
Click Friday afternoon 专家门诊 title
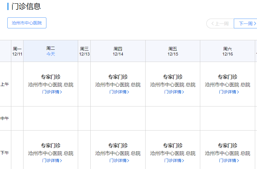173,146
